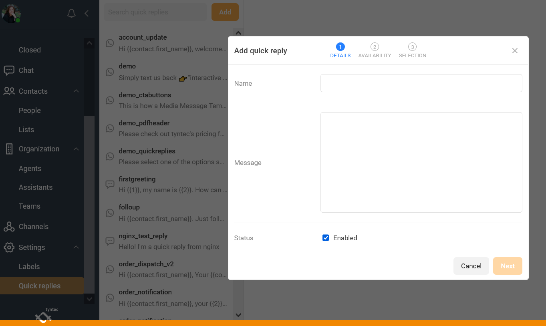Collapse the Contacts section
Viewport: 546px width, 326px height.
(76, 91)
